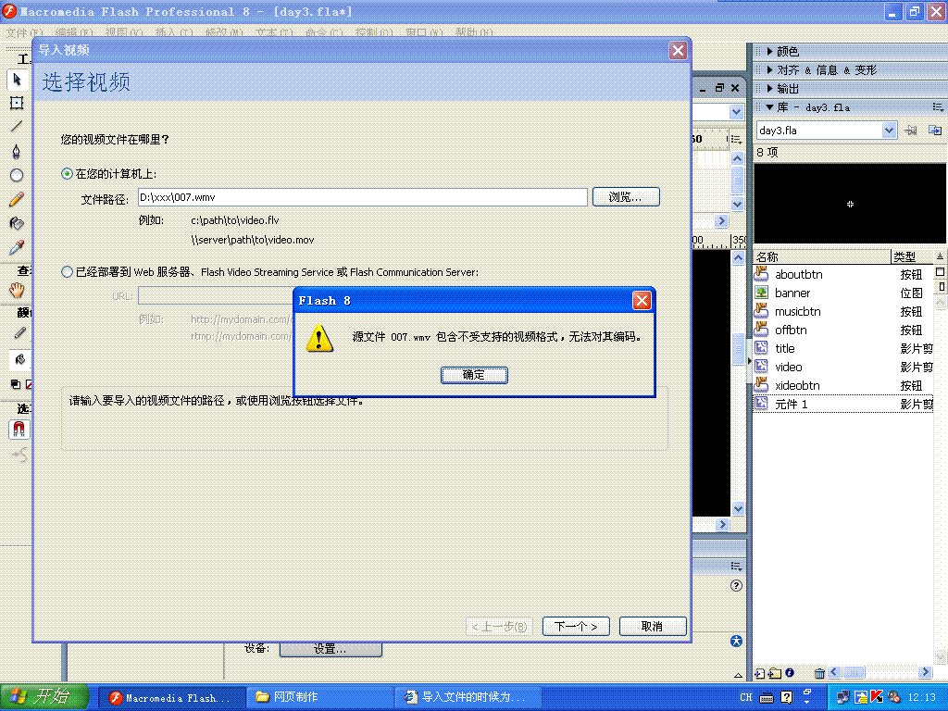Click the New Symbol icon in library
Image resolution: width=948 pixels, height=711 pixels.
click(x=760, y=673)
